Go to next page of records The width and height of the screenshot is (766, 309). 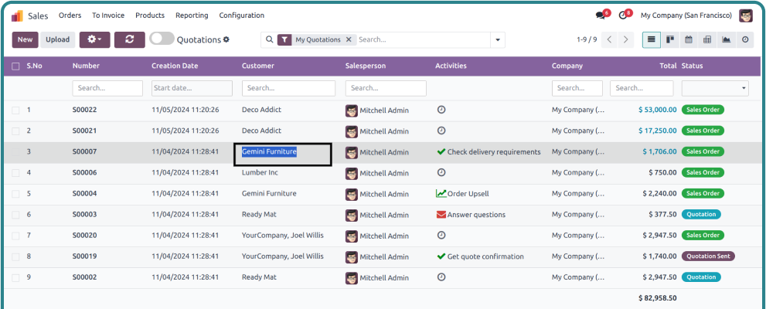click(x=626, y=39)
